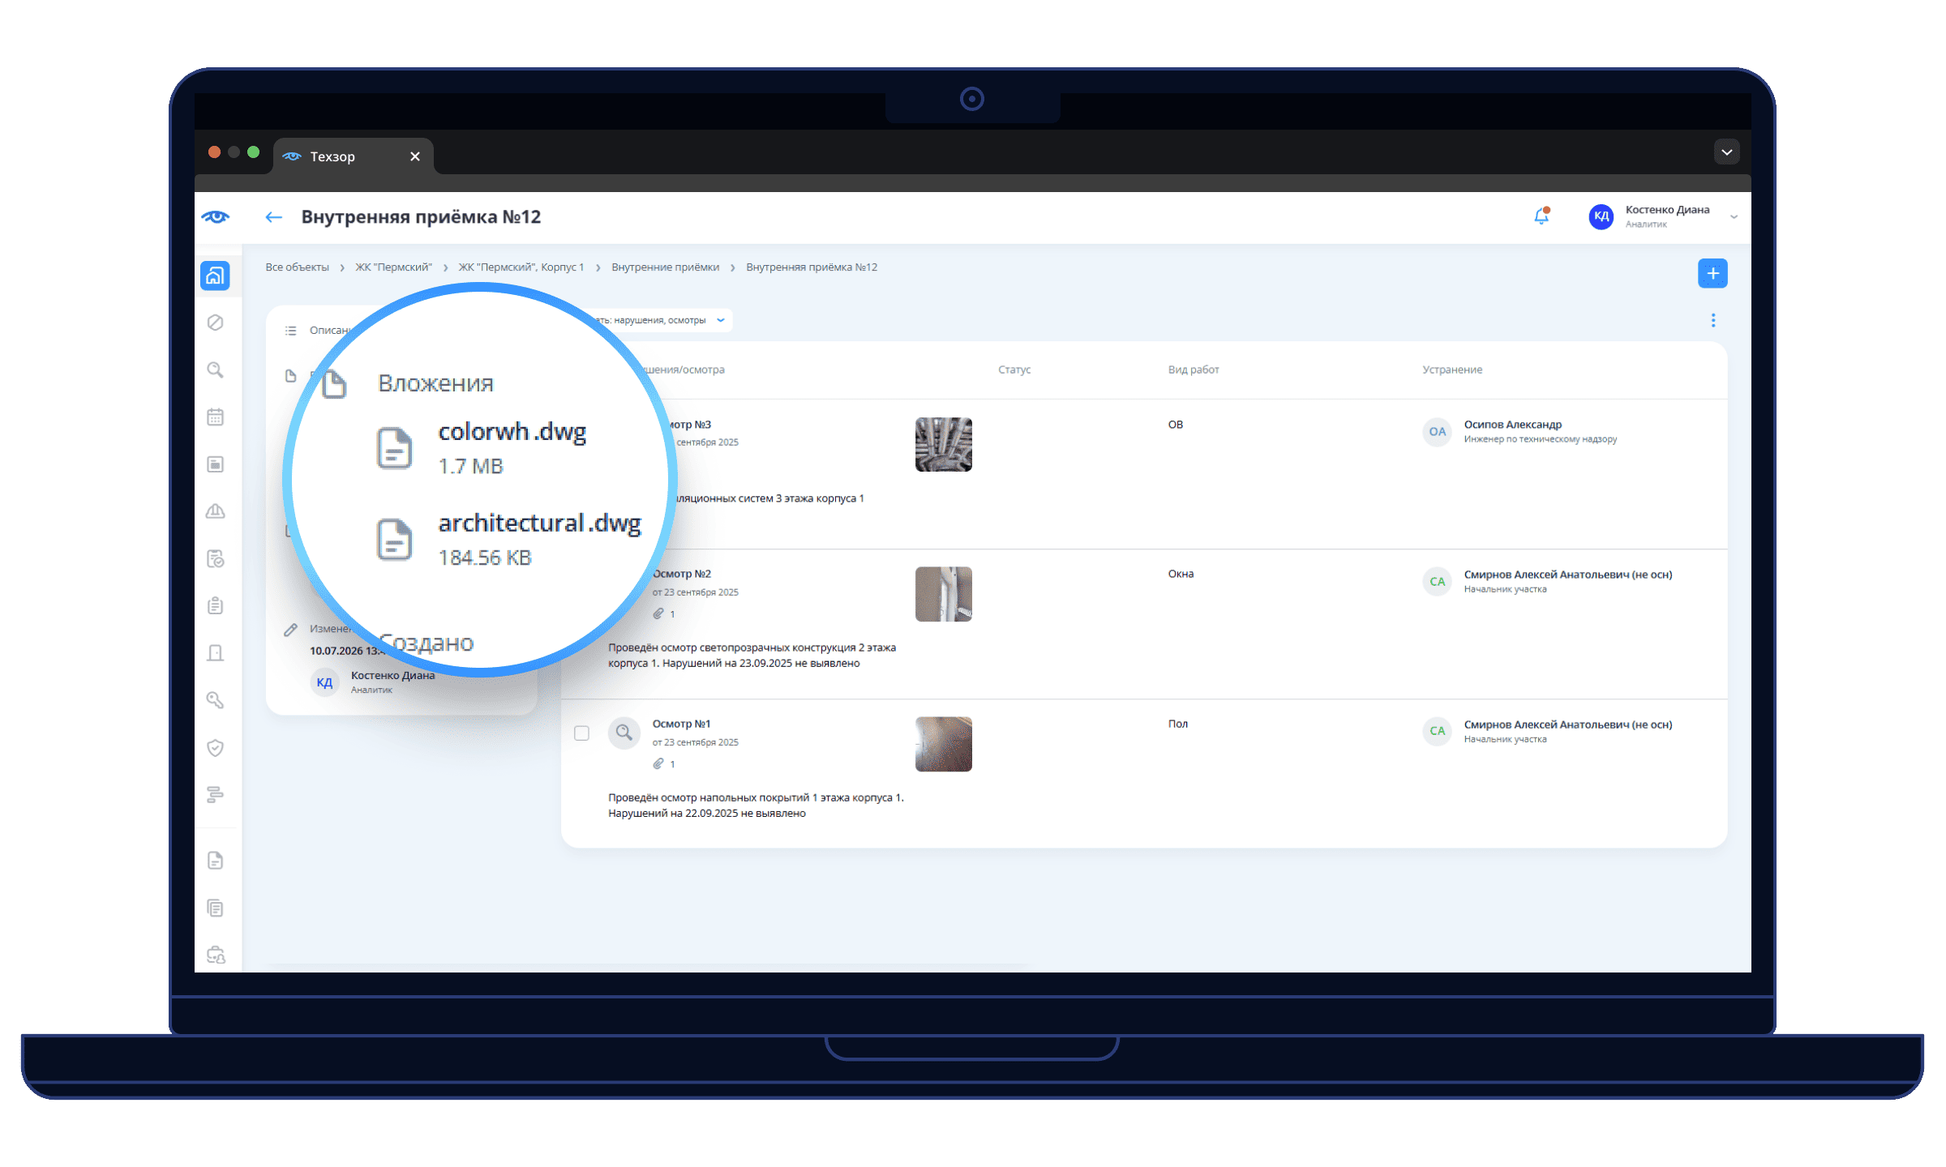Go back with the left arrow
The image size is (1946, 1167).
tap(273, 217)
